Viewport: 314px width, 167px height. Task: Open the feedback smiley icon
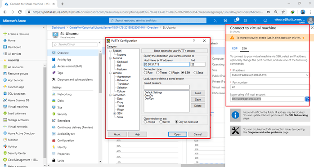pyautogui.click(x=265, y=21)
